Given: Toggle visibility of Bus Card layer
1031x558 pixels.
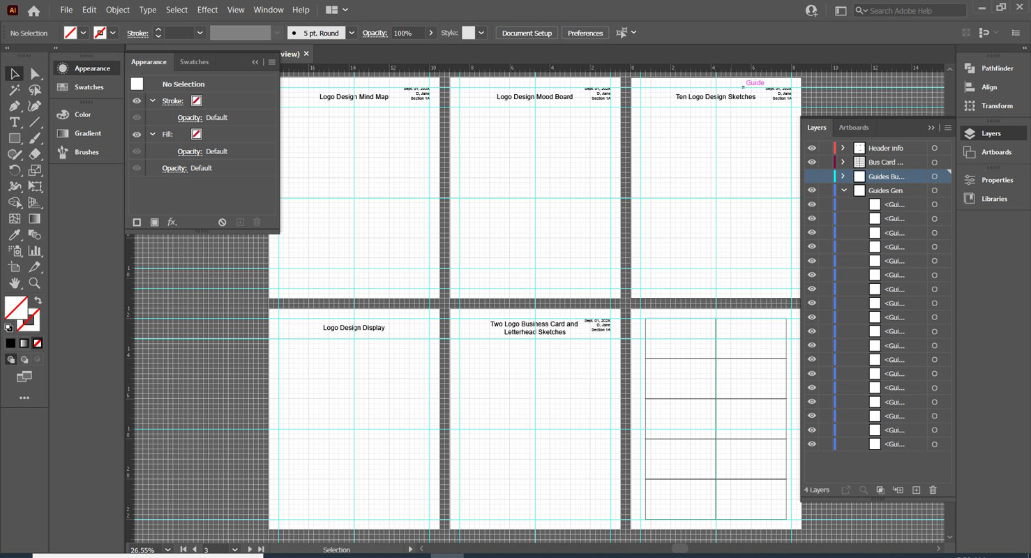Looking at the screenshot, I should 812,162.
